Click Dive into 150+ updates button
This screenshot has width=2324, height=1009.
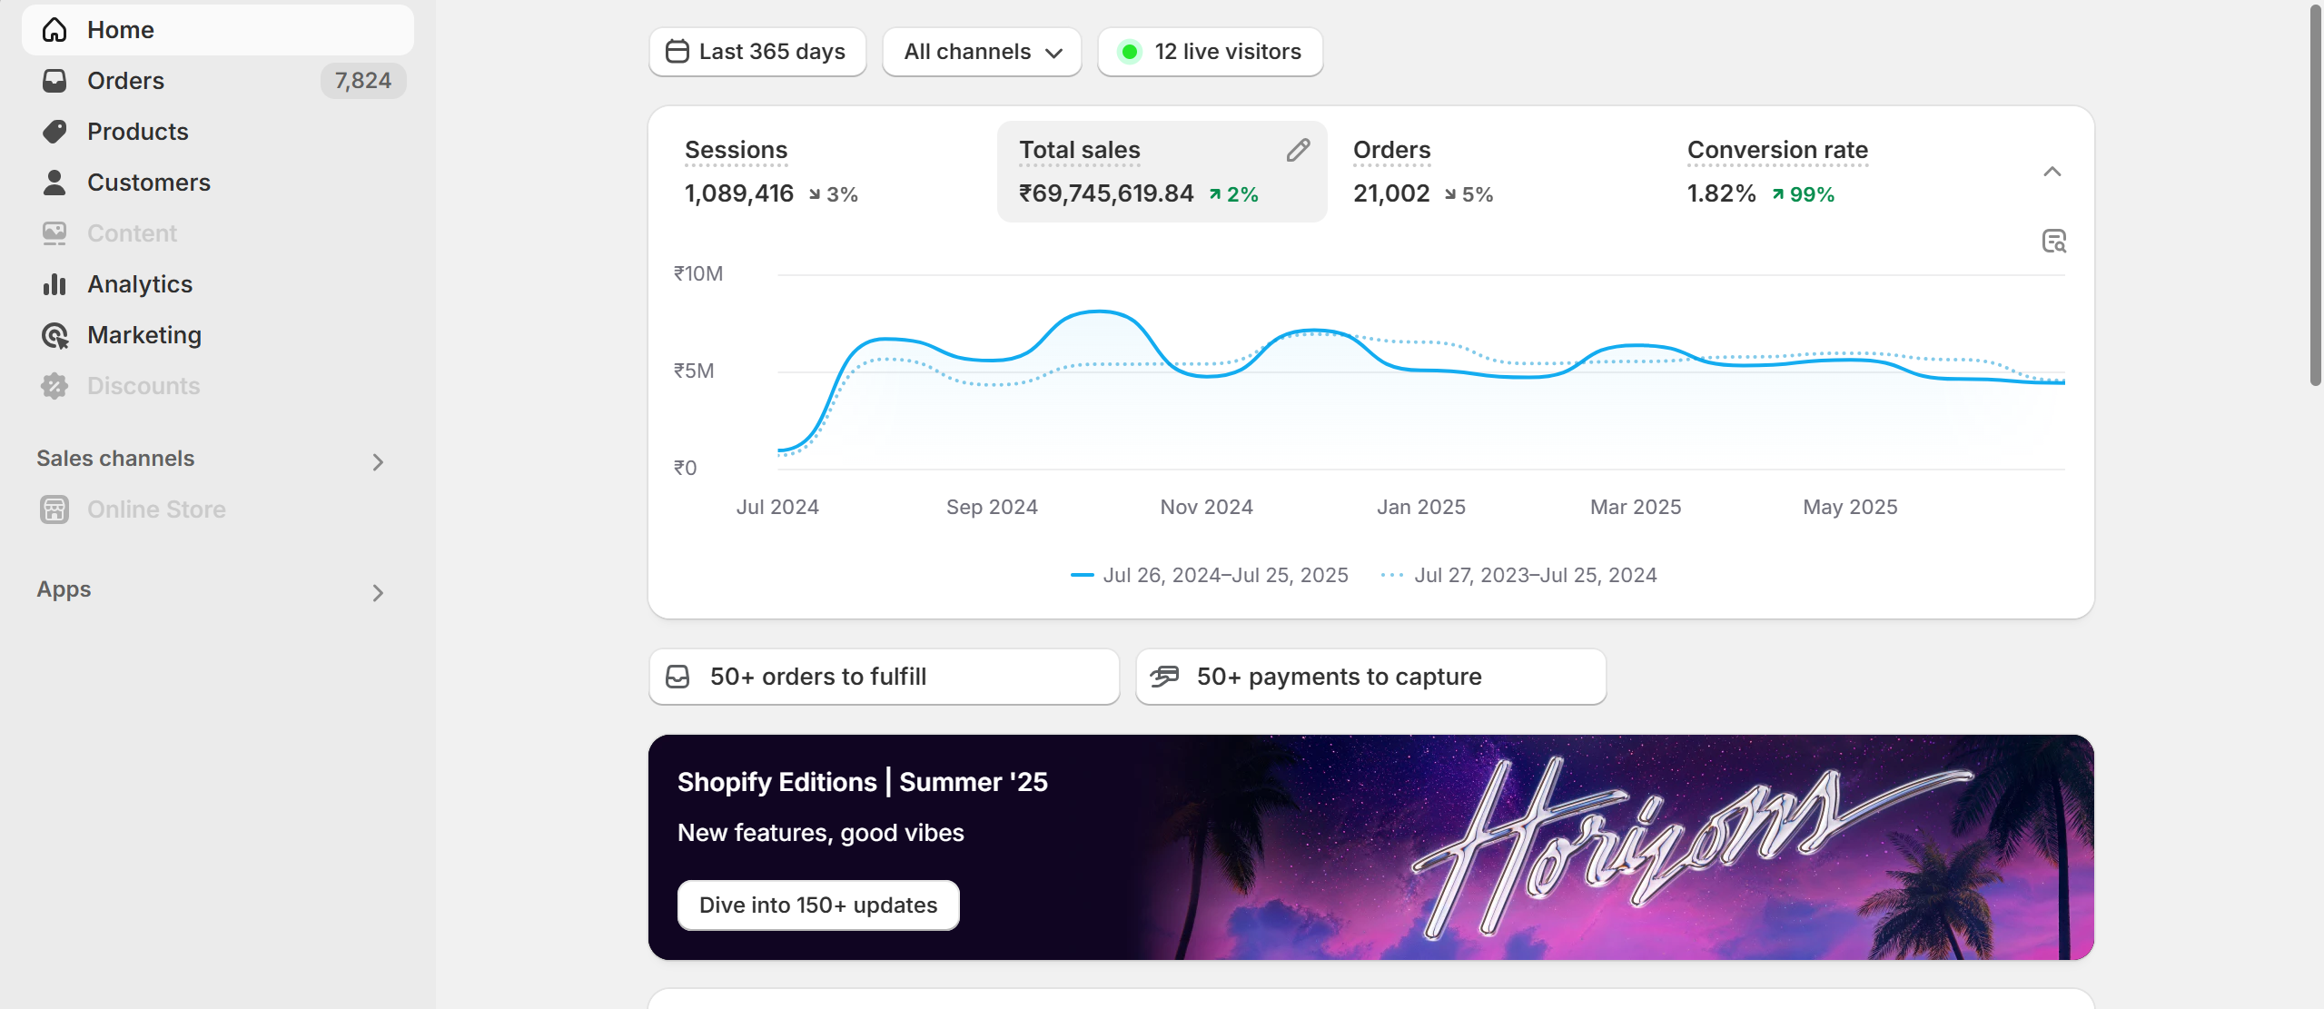[817, 905]
